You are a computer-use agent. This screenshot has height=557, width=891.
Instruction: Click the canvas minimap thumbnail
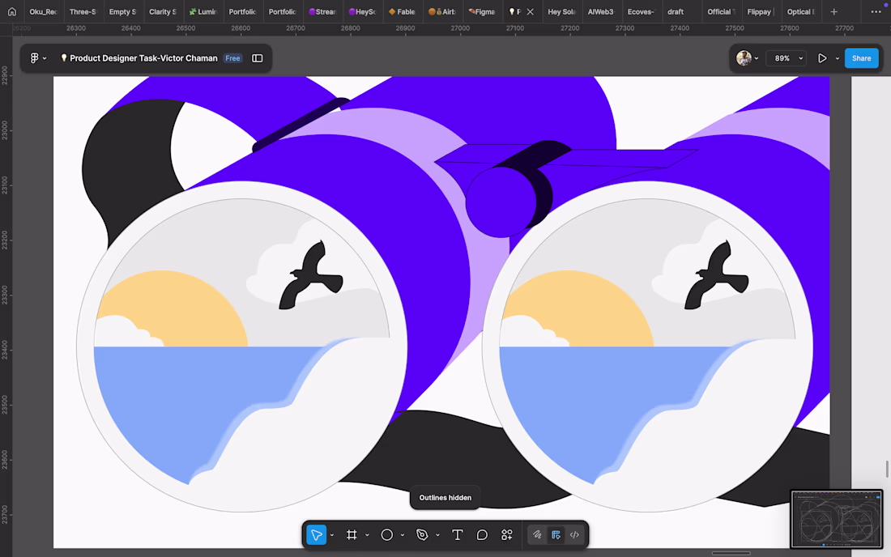coord(836,519)
